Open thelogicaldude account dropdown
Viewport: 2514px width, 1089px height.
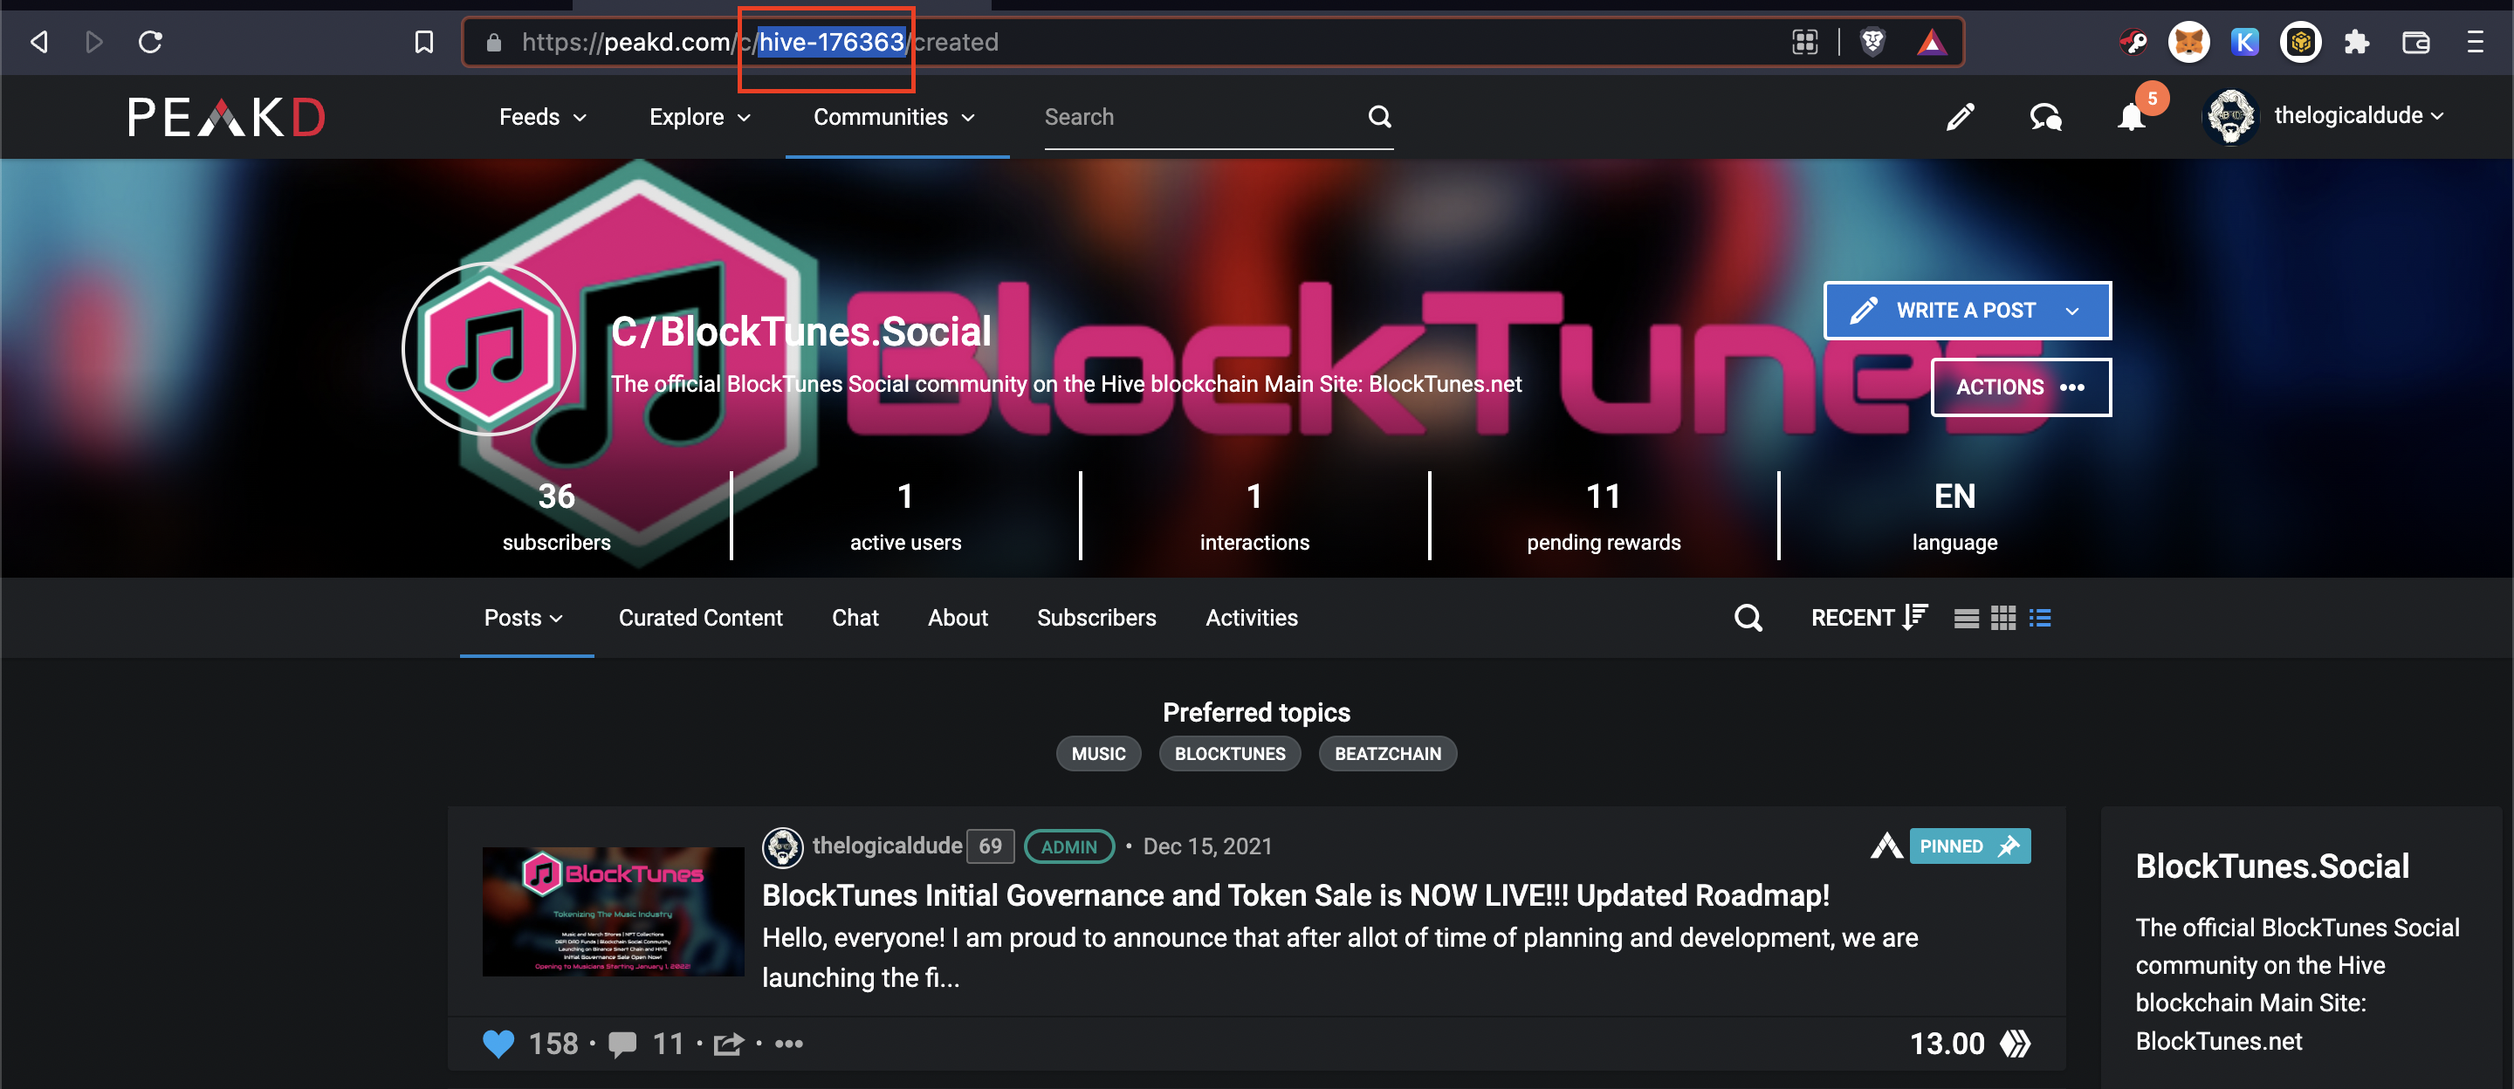coord(2357,115)
